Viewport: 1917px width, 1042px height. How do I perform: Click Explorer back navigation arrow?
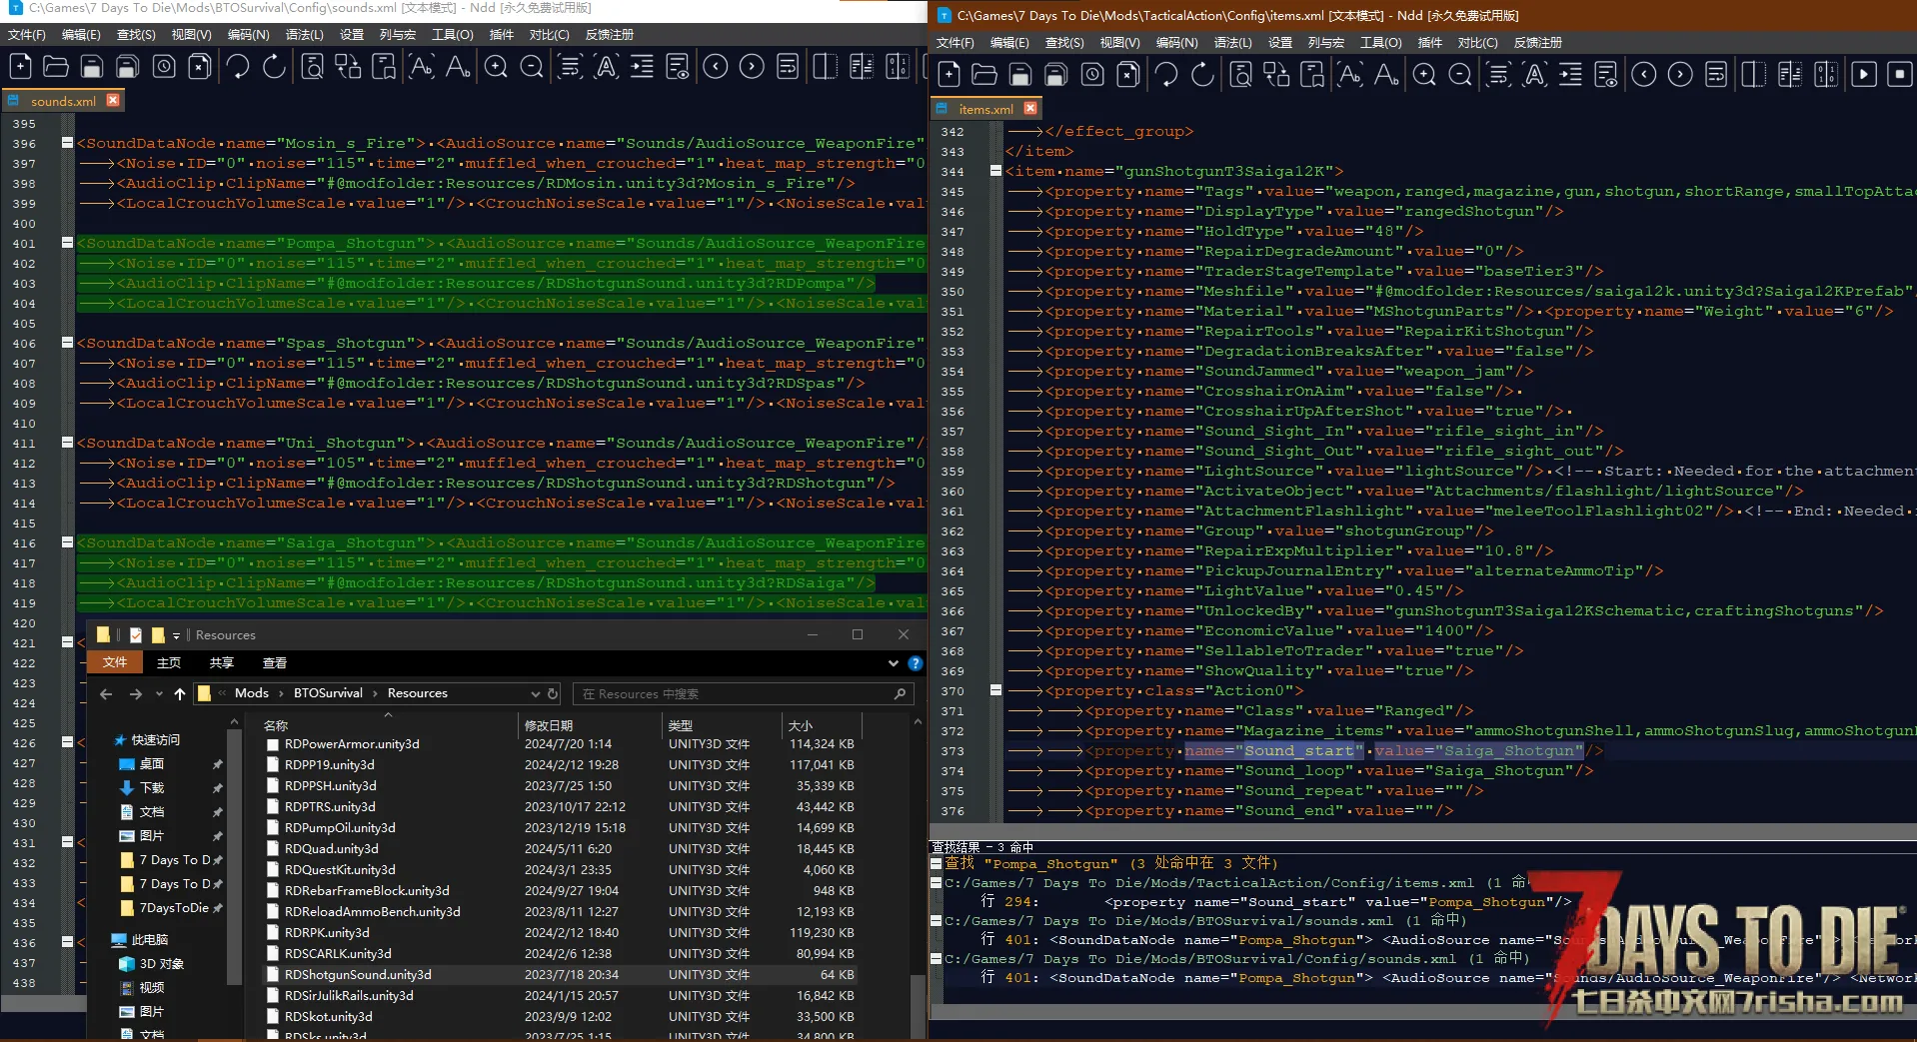pos(106,693)
